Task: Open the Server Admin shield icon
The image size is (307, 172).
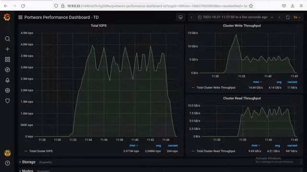Action: (8, 101)
